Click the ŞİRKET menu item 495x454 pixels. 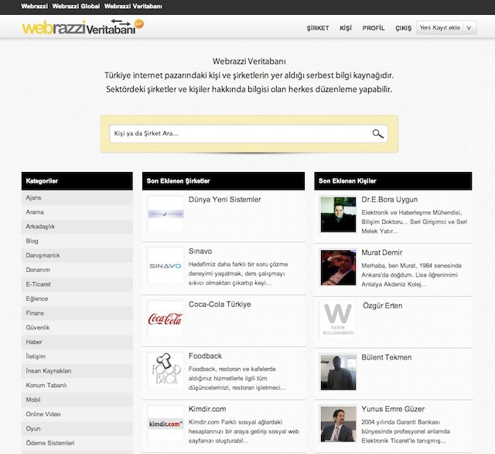pyautogui.click(x=318, y=28)
